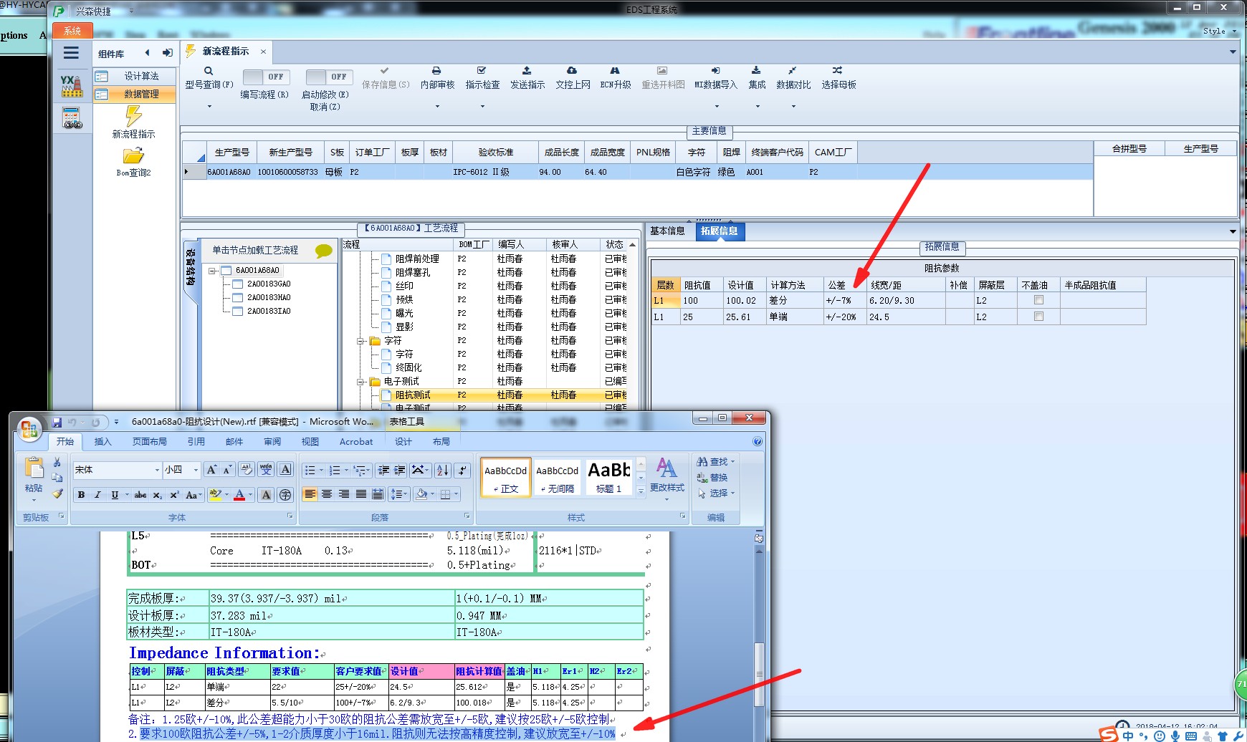Tick checkbox for tree node 6A001A68A0
This screenshot has width=1247, height=742.
pos(226,271)
